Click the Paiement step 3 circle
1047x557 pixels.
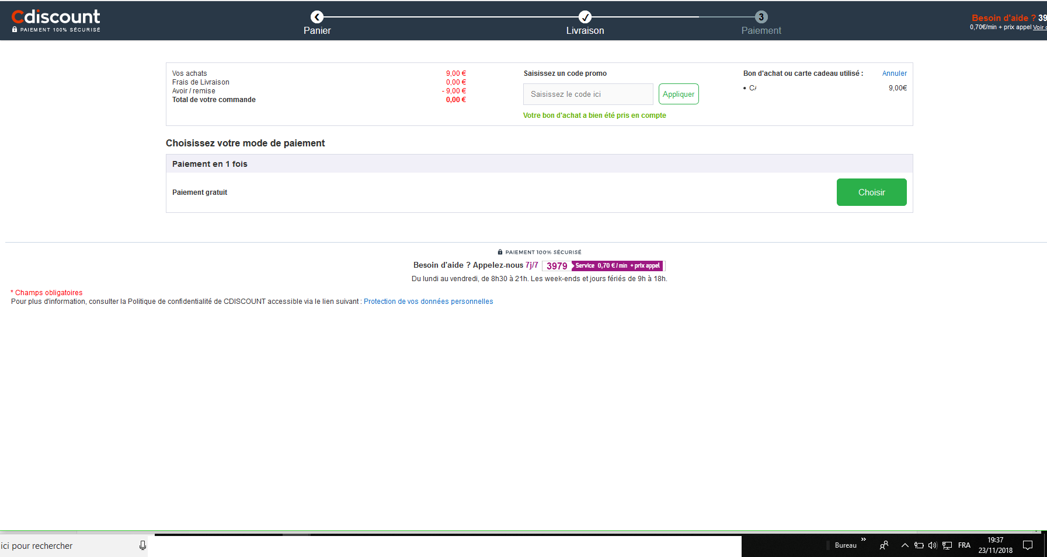[x=761, y=17]
